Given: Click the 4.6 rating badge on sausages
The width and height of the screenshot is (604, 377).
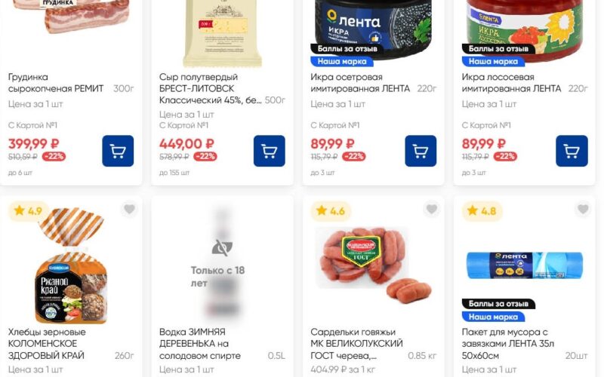Looking at the screenshot, I should tap(331, 211).
